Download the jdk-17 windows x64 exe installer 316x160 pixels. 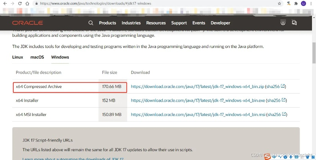point(198,100)
